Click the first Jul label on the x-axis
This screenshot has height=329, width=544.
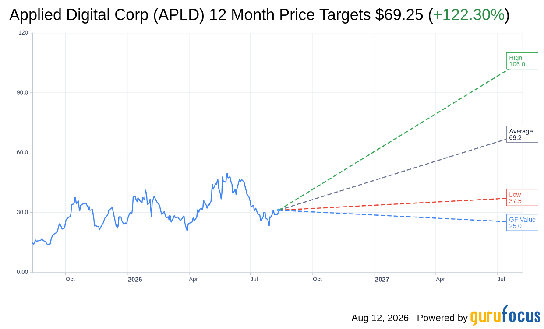point(254,279)
